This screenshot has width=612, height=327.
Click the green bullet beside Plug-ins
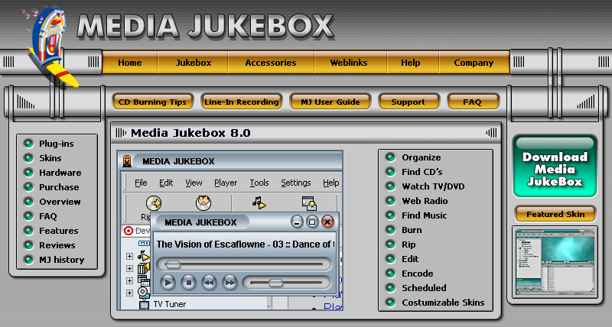28,144
